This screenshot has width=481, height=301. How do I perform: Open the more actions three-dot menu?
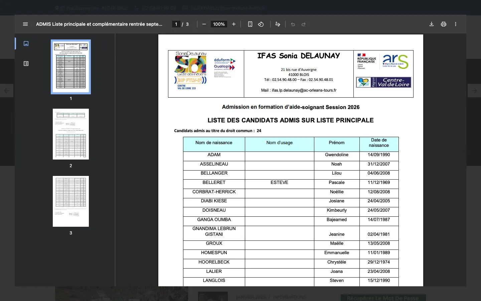coord(456,24)
